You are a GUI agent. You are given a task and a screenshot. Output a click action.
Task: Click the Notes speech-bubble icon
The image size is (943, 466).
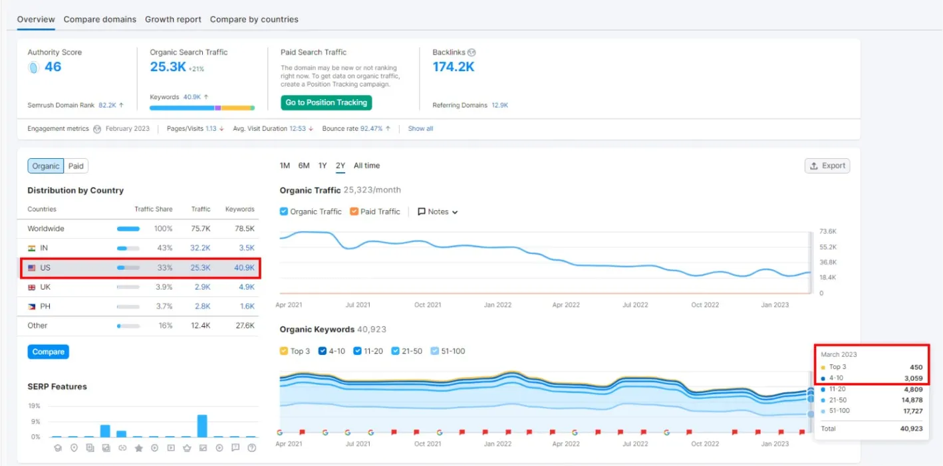tap(422, 211)
